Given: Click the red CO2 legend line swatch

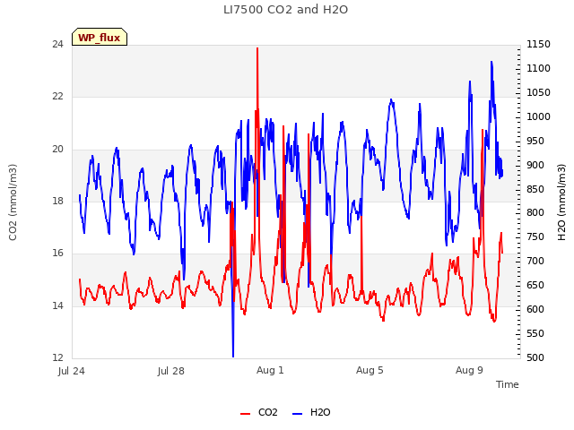Looking at the screenshot, I should (245, 414).
